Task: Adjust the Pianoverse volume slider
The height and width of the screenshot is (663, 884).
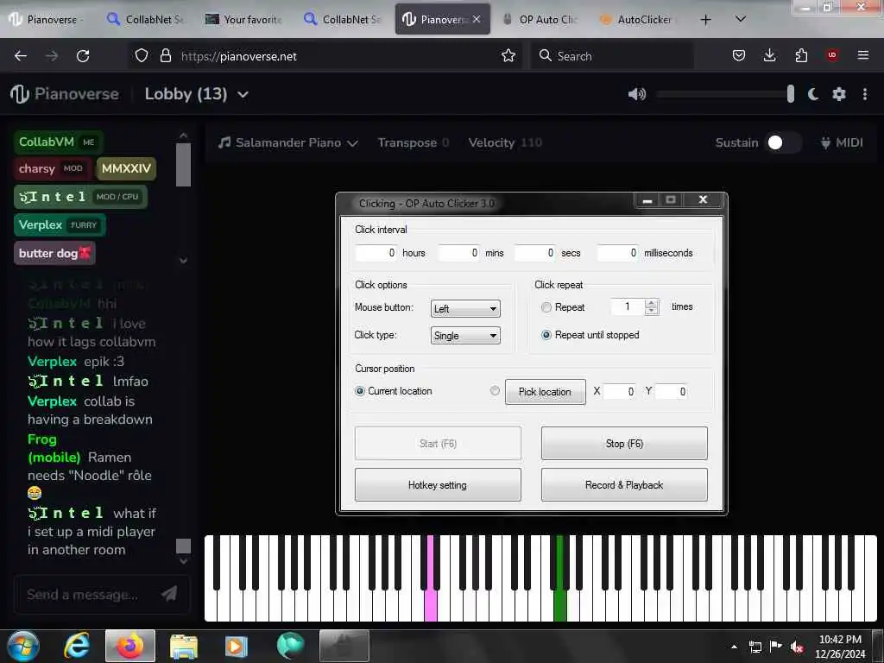Action: [x=725, y=94]
